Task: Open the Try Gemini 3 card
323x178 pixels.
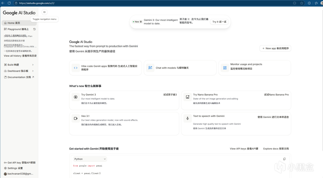Action: tap(124, 100)
